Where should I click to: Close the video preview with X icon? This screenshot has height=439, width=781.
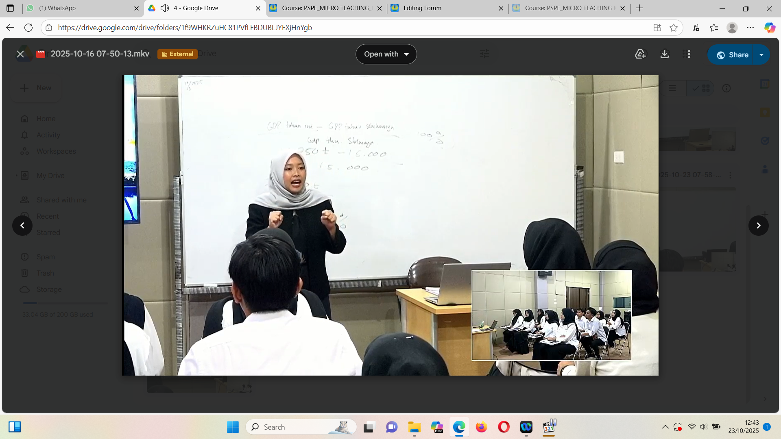[20, 54]
